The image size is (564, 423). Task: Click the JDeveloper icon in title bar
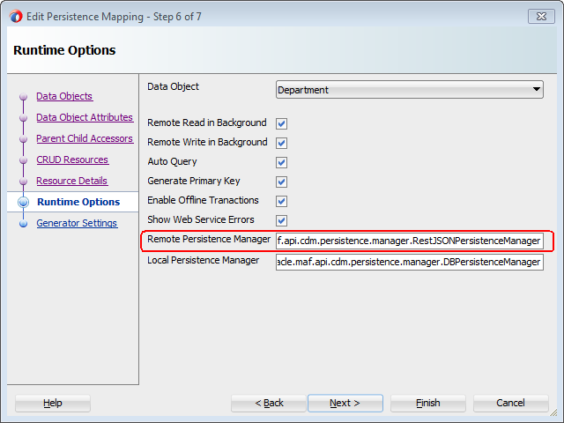coord(16,17)
